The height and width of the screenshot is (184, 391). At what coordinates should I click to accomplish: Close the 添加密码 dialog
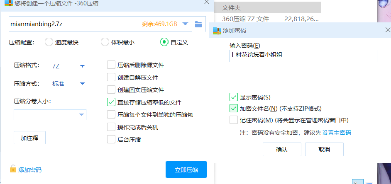tap(388, 30)
